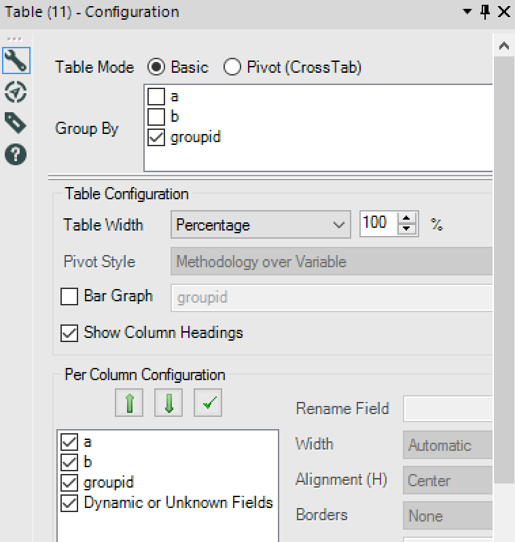This screenshot has height=542, width=515.
Task: Move selected column down with green arrow
Action: click(x=168, y=403)
